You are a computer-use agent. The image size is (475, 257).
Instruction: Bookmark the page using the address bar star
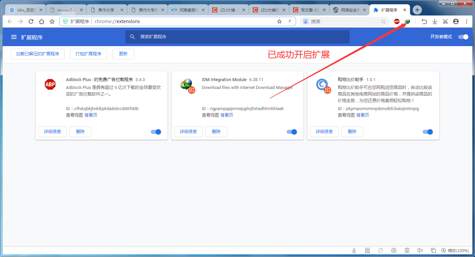[279, 21]
